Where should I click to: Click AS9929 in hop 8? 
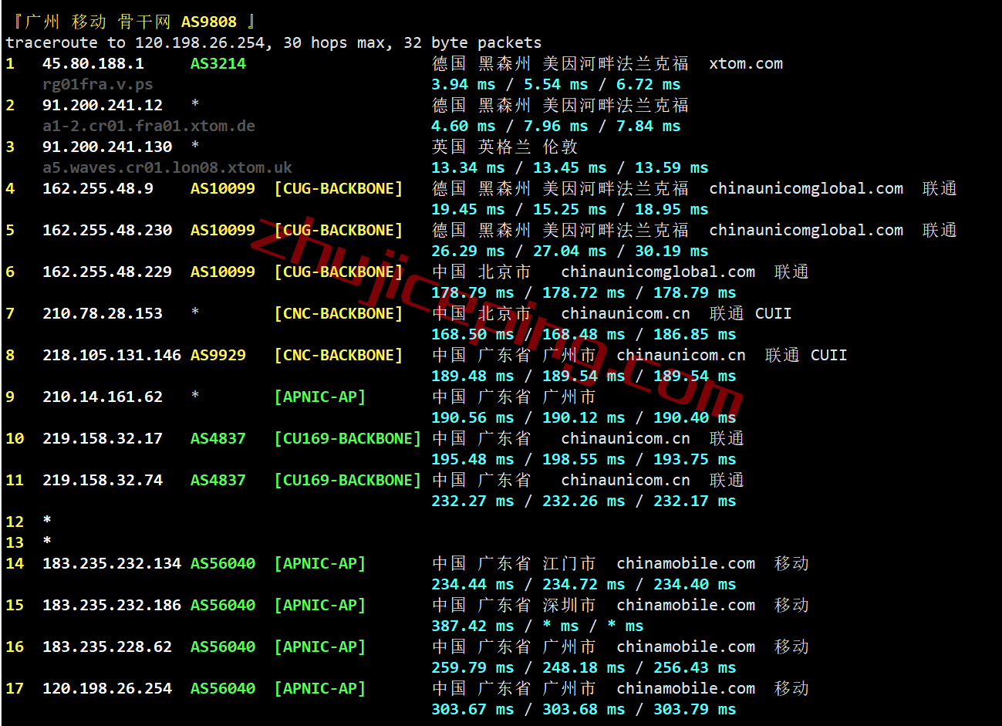[x=218, y=355]
